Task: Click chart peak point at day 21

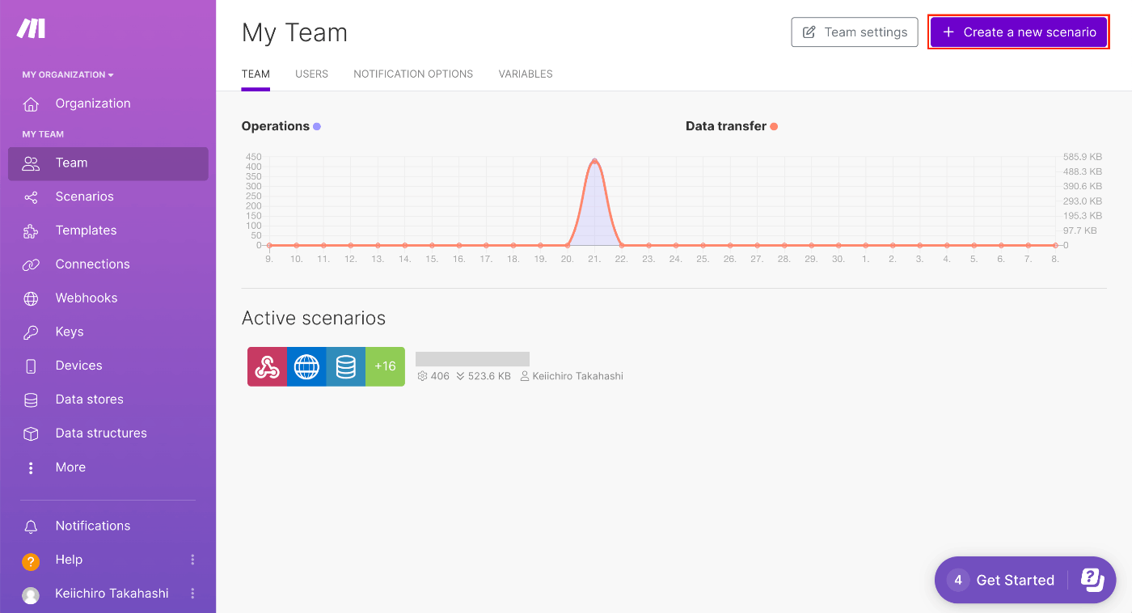Action: tap(594, 161)
